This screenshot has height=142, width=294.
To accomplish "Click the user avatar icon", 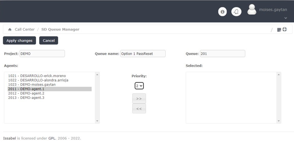I will click(x=252, y=9).
